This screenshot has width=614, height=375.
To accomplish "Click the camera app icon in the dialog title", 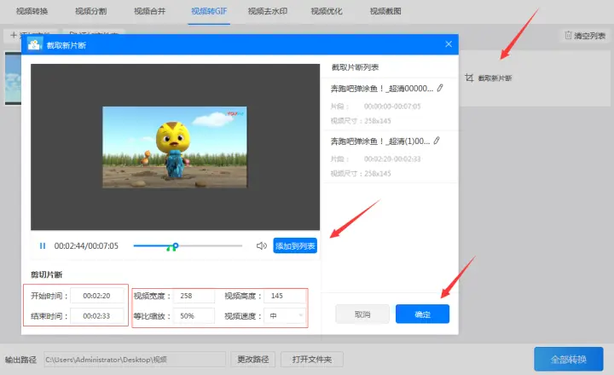I will 34,44.
